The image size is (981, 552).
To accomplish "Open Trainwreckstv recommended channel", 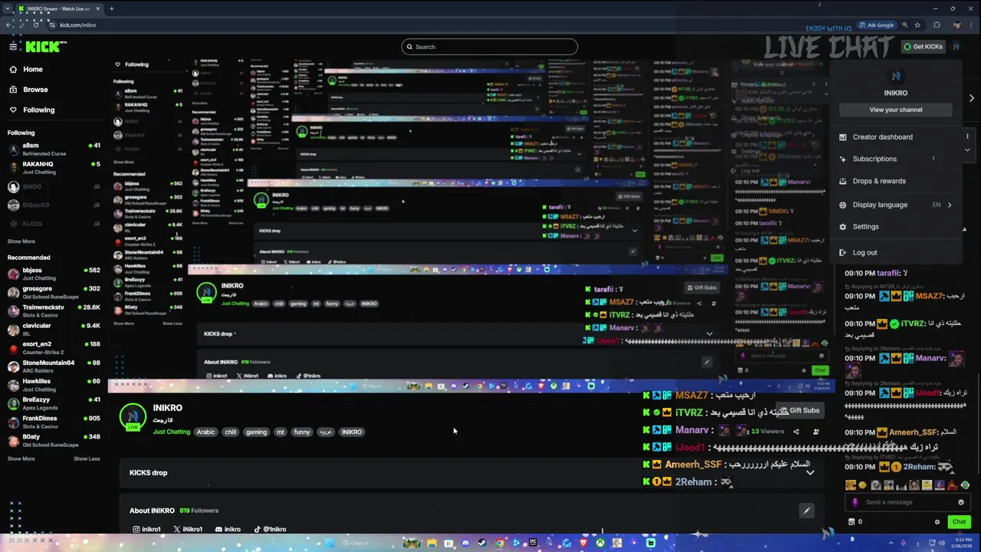I will (x=54, y=310).
